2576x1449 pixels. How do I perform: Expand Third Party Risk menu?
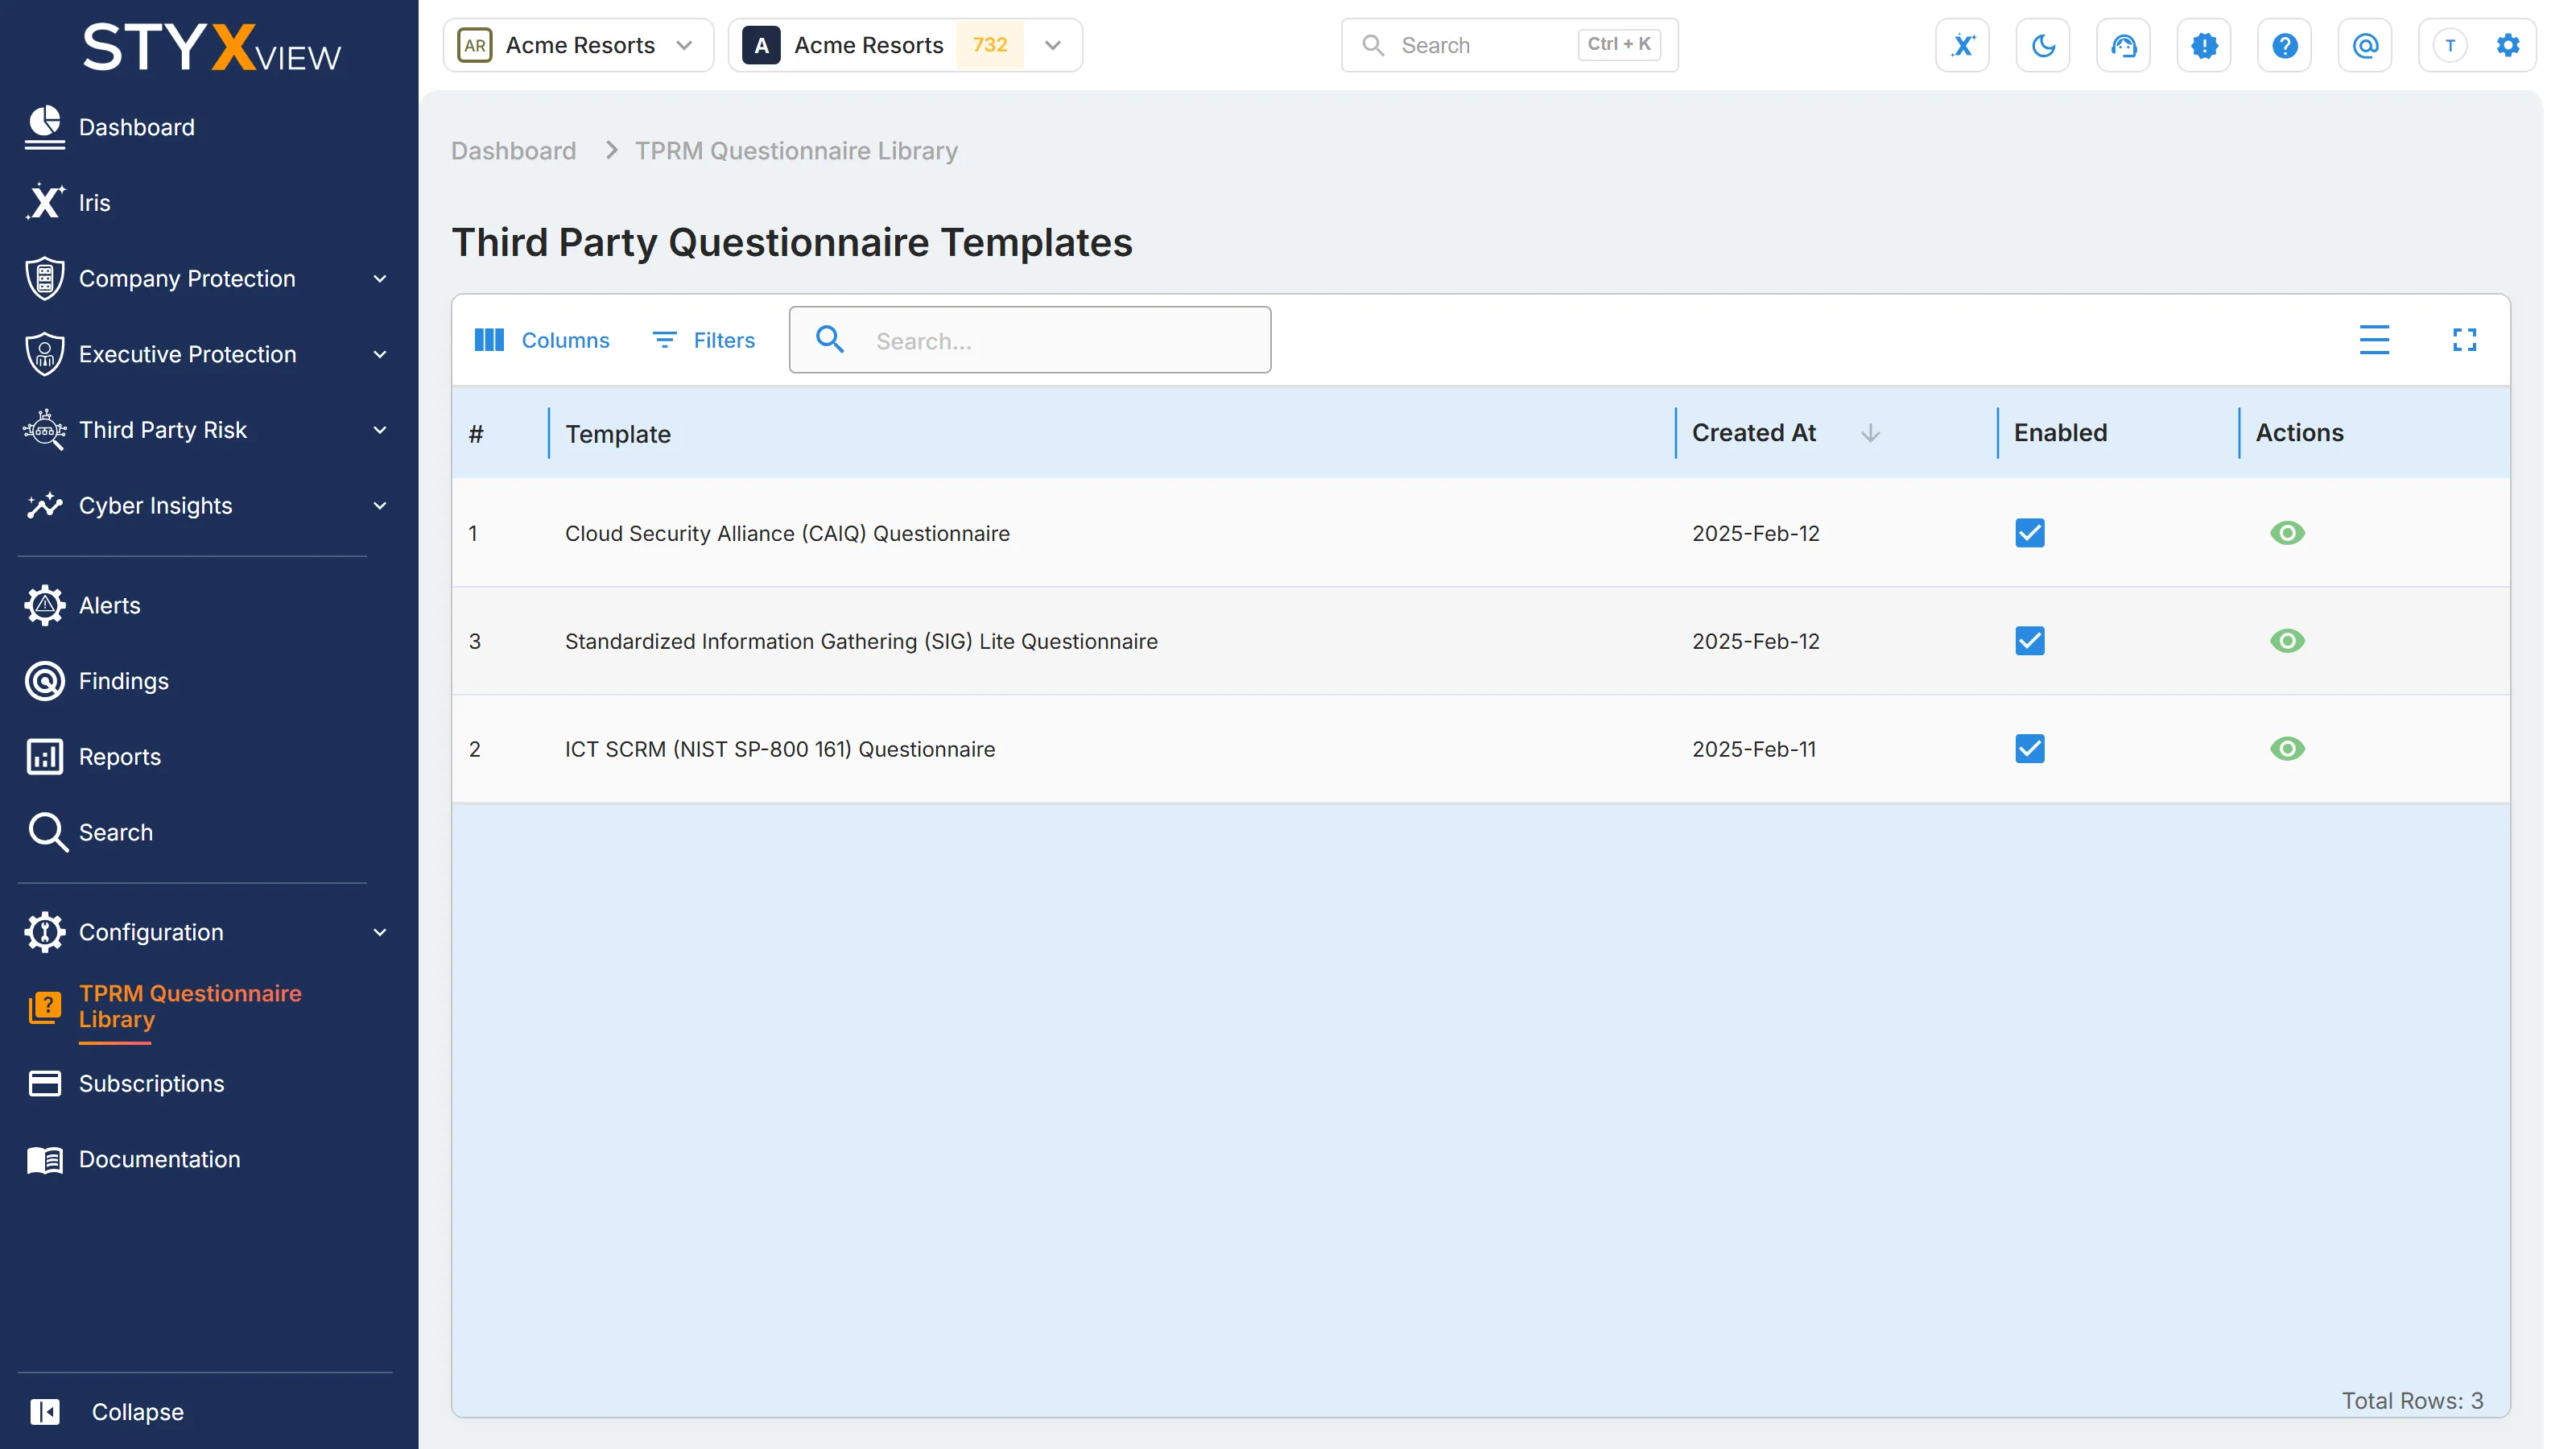379,430
